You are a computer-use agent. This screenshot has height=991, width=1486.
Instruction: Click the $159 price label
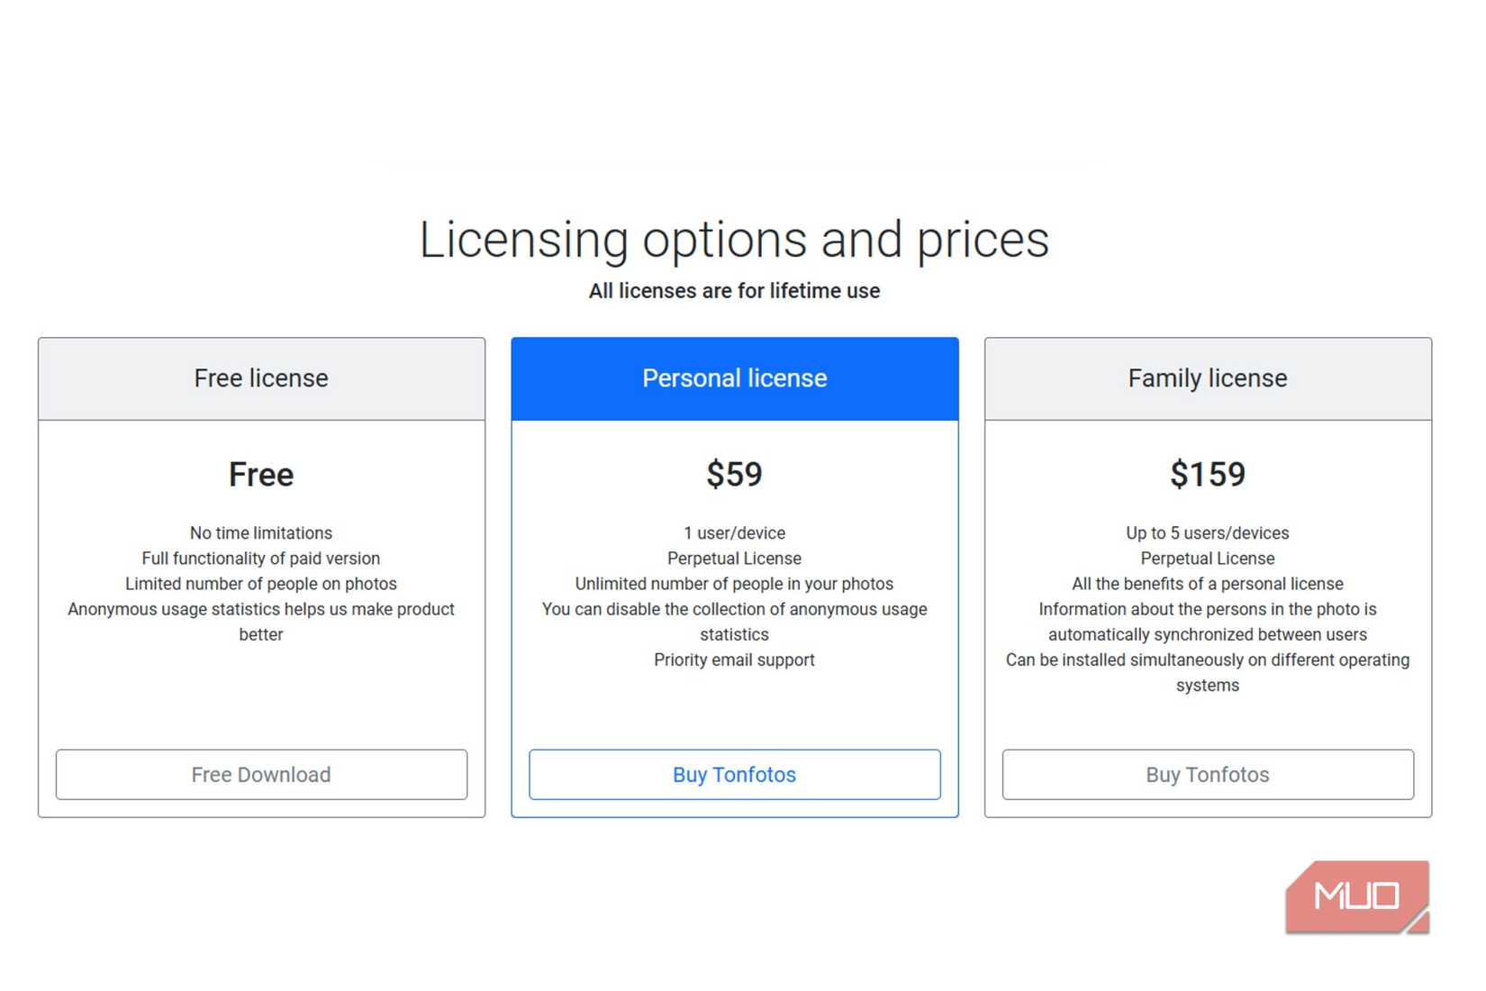point(1208,475)
